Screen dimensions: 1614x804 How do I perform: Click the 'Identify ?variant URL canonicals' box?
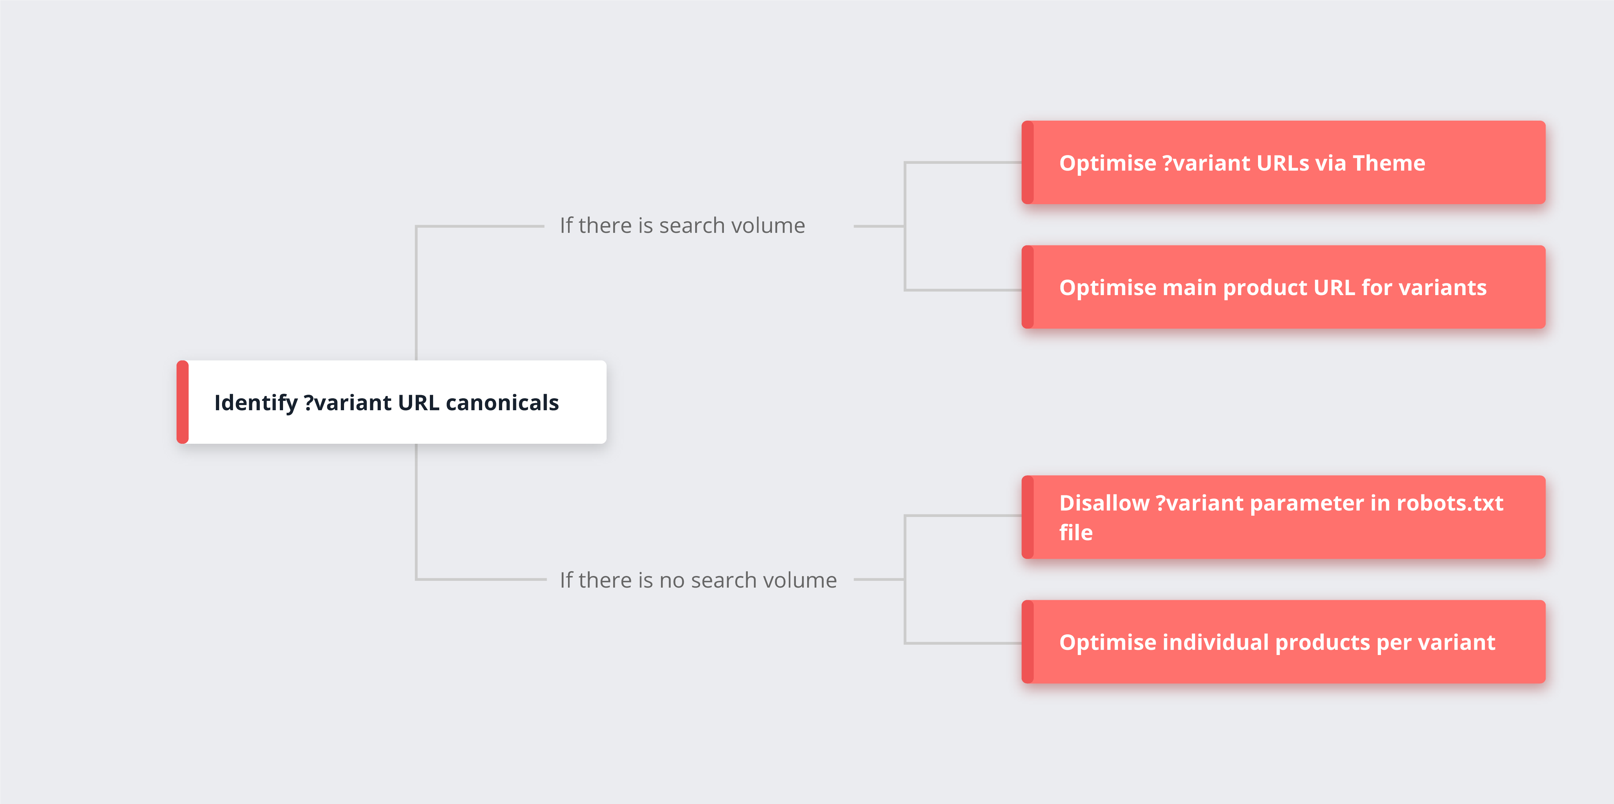[391, 402]
